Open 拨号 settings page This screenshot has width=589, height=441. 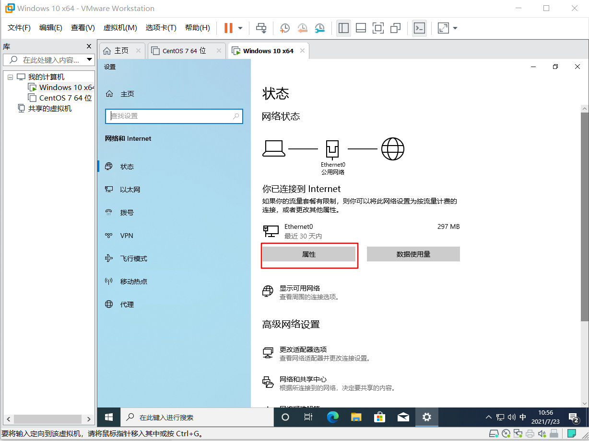(174, 213)
